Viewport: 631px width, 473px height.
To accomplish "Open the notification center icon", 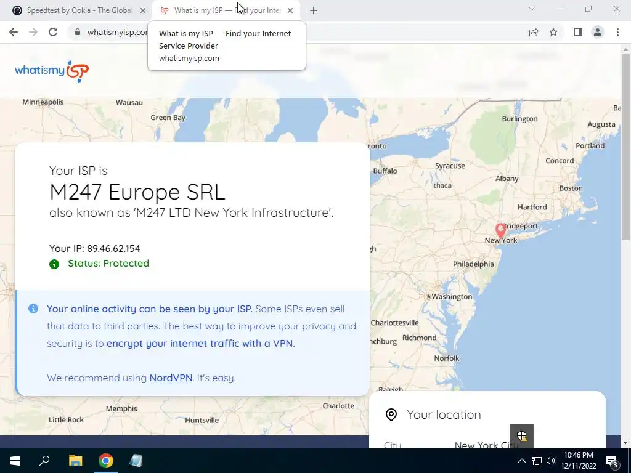I will (x=611, y=461).
